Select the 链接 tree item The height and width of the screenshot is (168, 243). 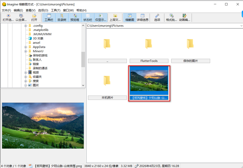tap(36, 64)
